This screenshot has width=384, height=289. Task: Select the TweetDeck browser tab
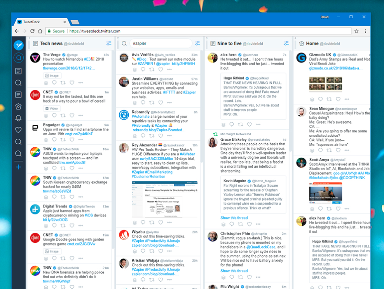coord(42,22)
